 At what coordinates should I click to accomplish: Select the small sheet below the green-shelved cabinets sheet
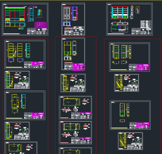126,83
